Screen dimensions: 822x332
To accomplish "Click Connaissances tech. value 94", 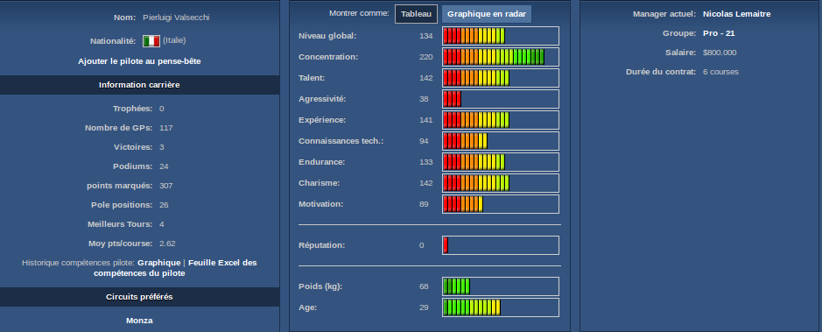I will pyautogui.click(x=424, y=141).
